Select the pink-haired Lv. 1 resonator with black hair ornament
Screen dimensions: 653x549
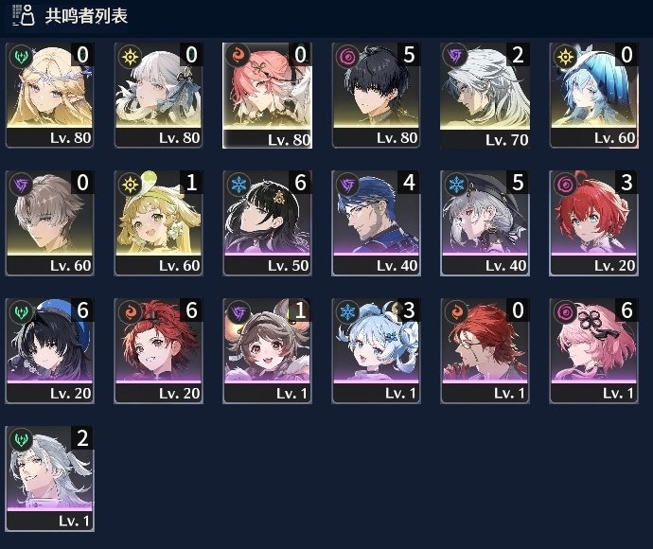593,351
